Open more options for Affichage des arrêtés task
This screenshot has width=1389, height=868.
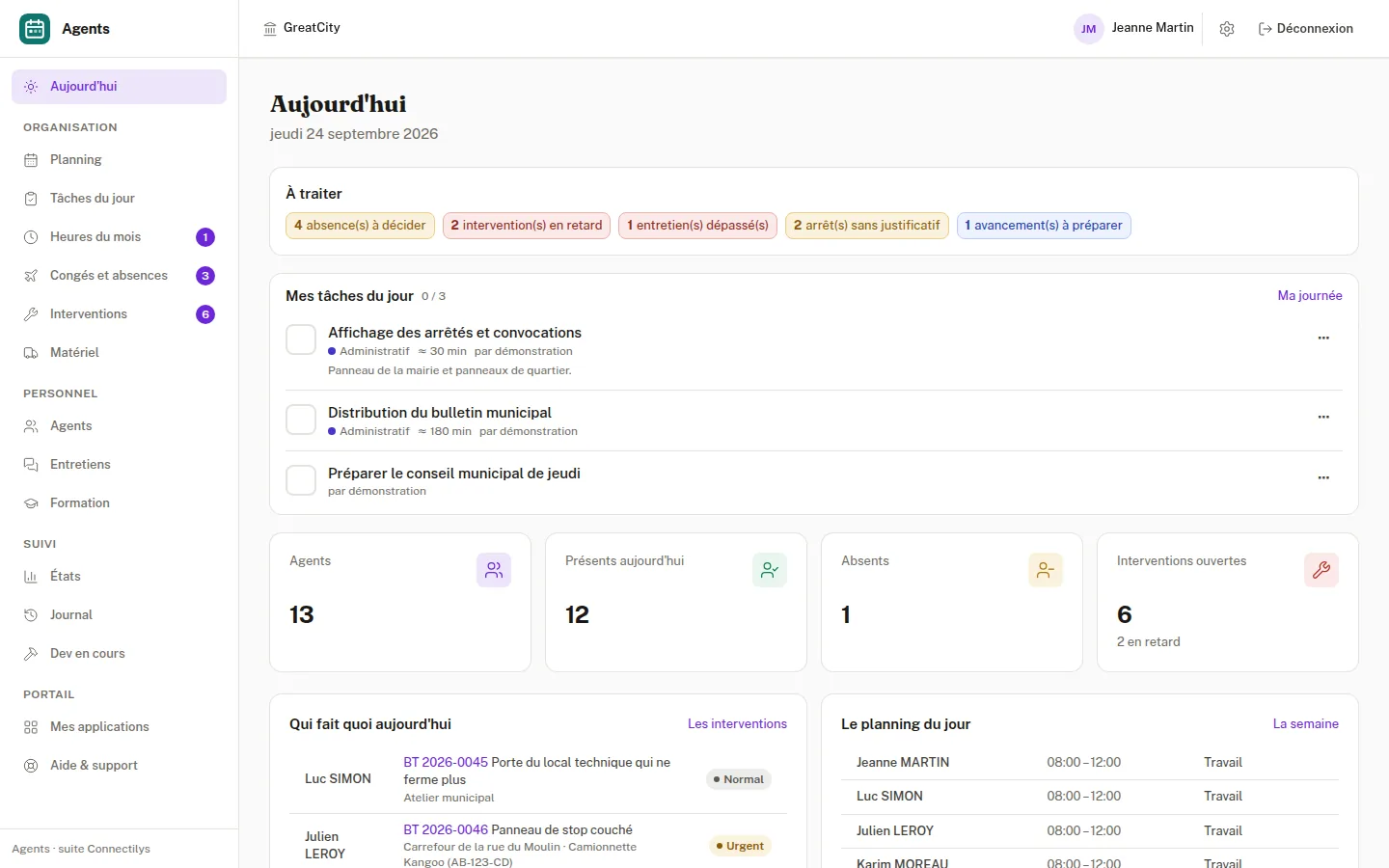point(1323,338)
